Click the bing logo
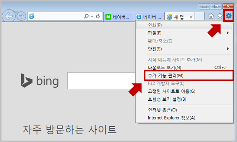The width and height of the screenshot is (237, 142). click(40, 80)
